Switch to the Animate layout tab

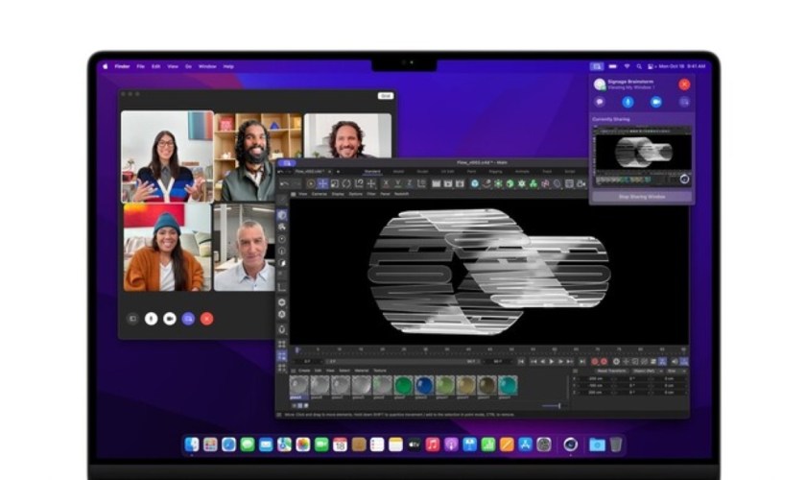522,171
